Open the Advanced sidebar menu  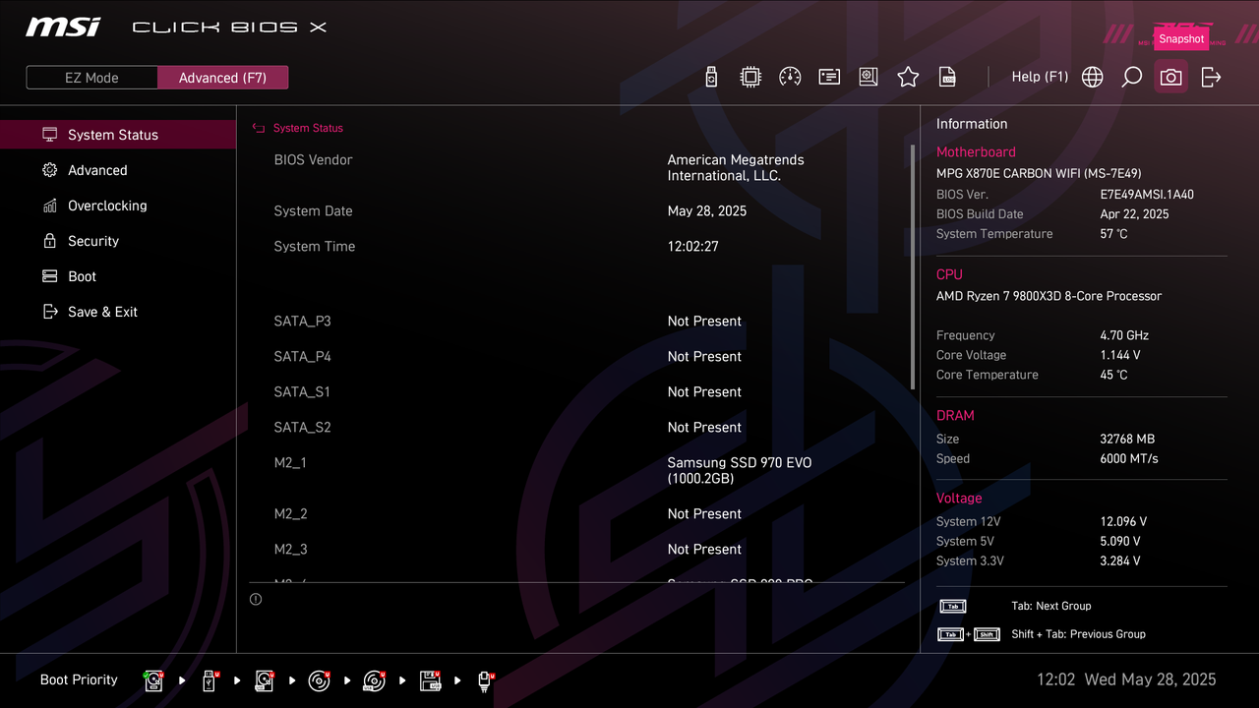pyautogui.click(x=118, y=170)
